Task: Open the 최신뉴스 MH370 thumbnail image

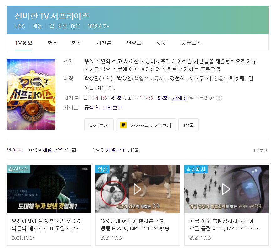Action: (x=49, y=189)
